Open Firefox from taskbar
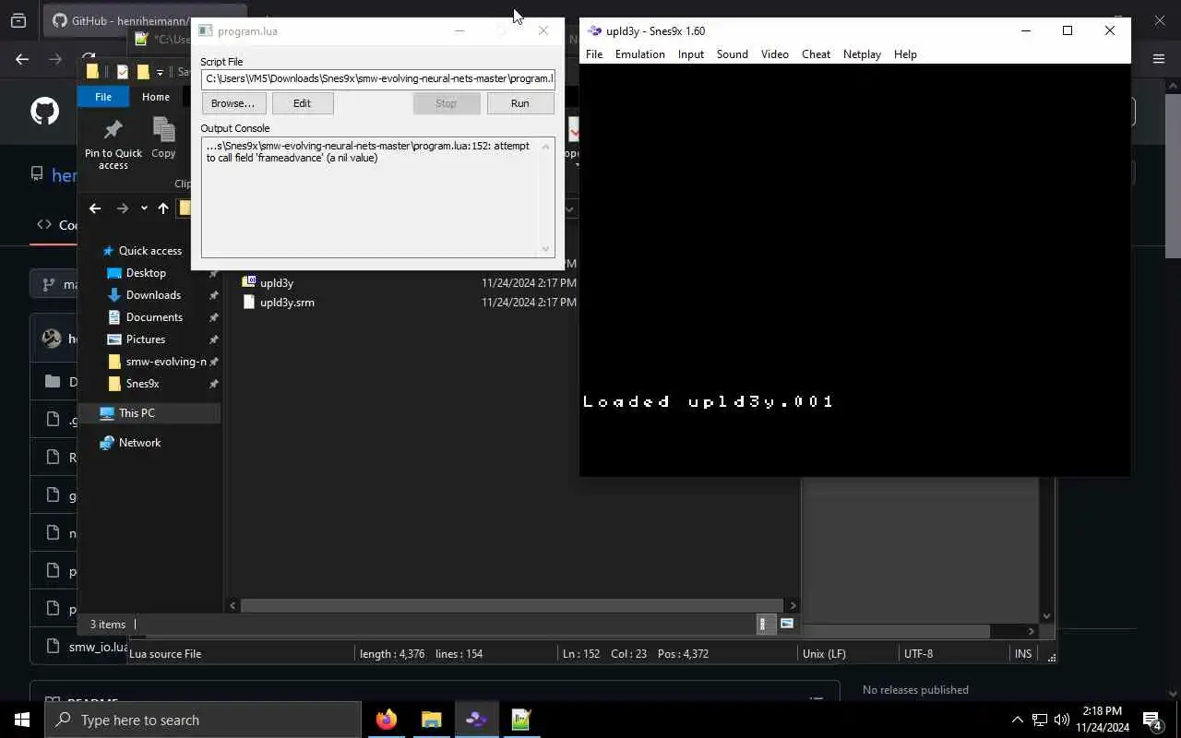1181x738 pixels. 387,720
